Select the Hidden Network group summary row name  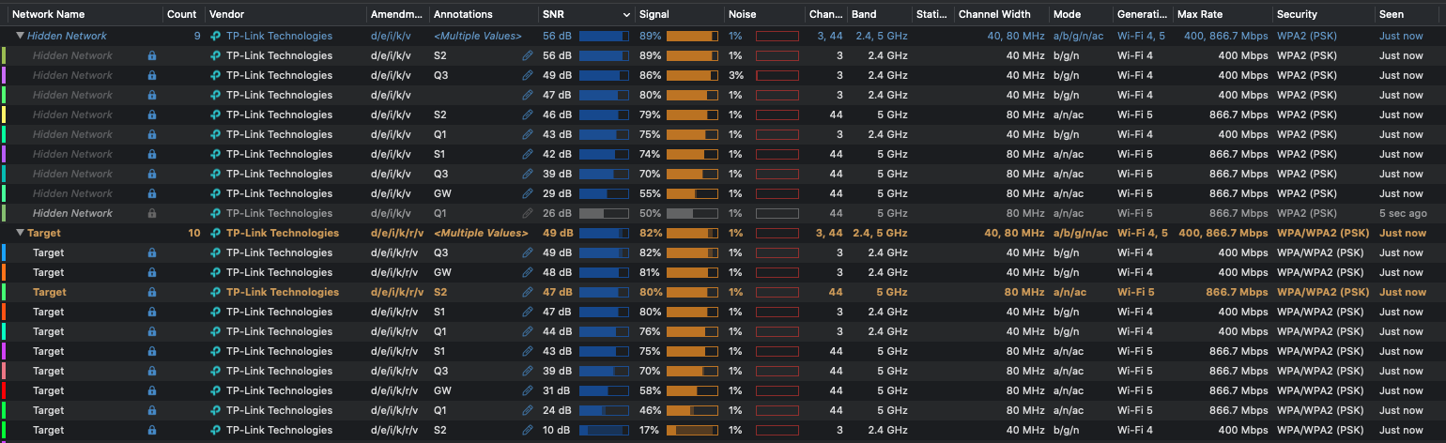click(67, 36)
